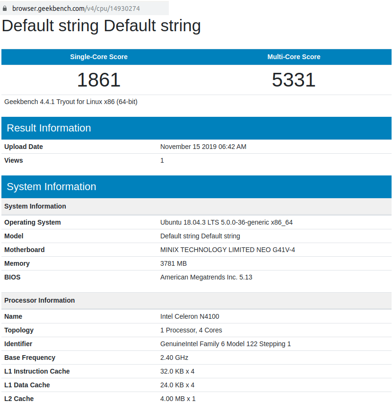Click the Memory label
This screenshot has height=410, width=392.
point(17,263)
